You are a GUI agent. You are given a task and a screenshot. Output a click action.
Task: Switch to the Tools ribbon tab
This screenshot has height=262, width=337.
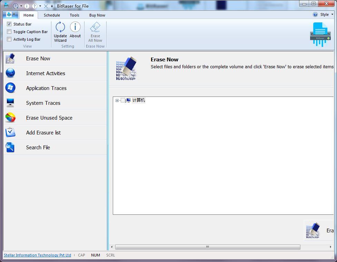(75, 15)
